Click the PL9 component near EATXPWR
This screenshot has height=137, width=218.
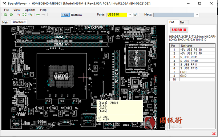68,30
